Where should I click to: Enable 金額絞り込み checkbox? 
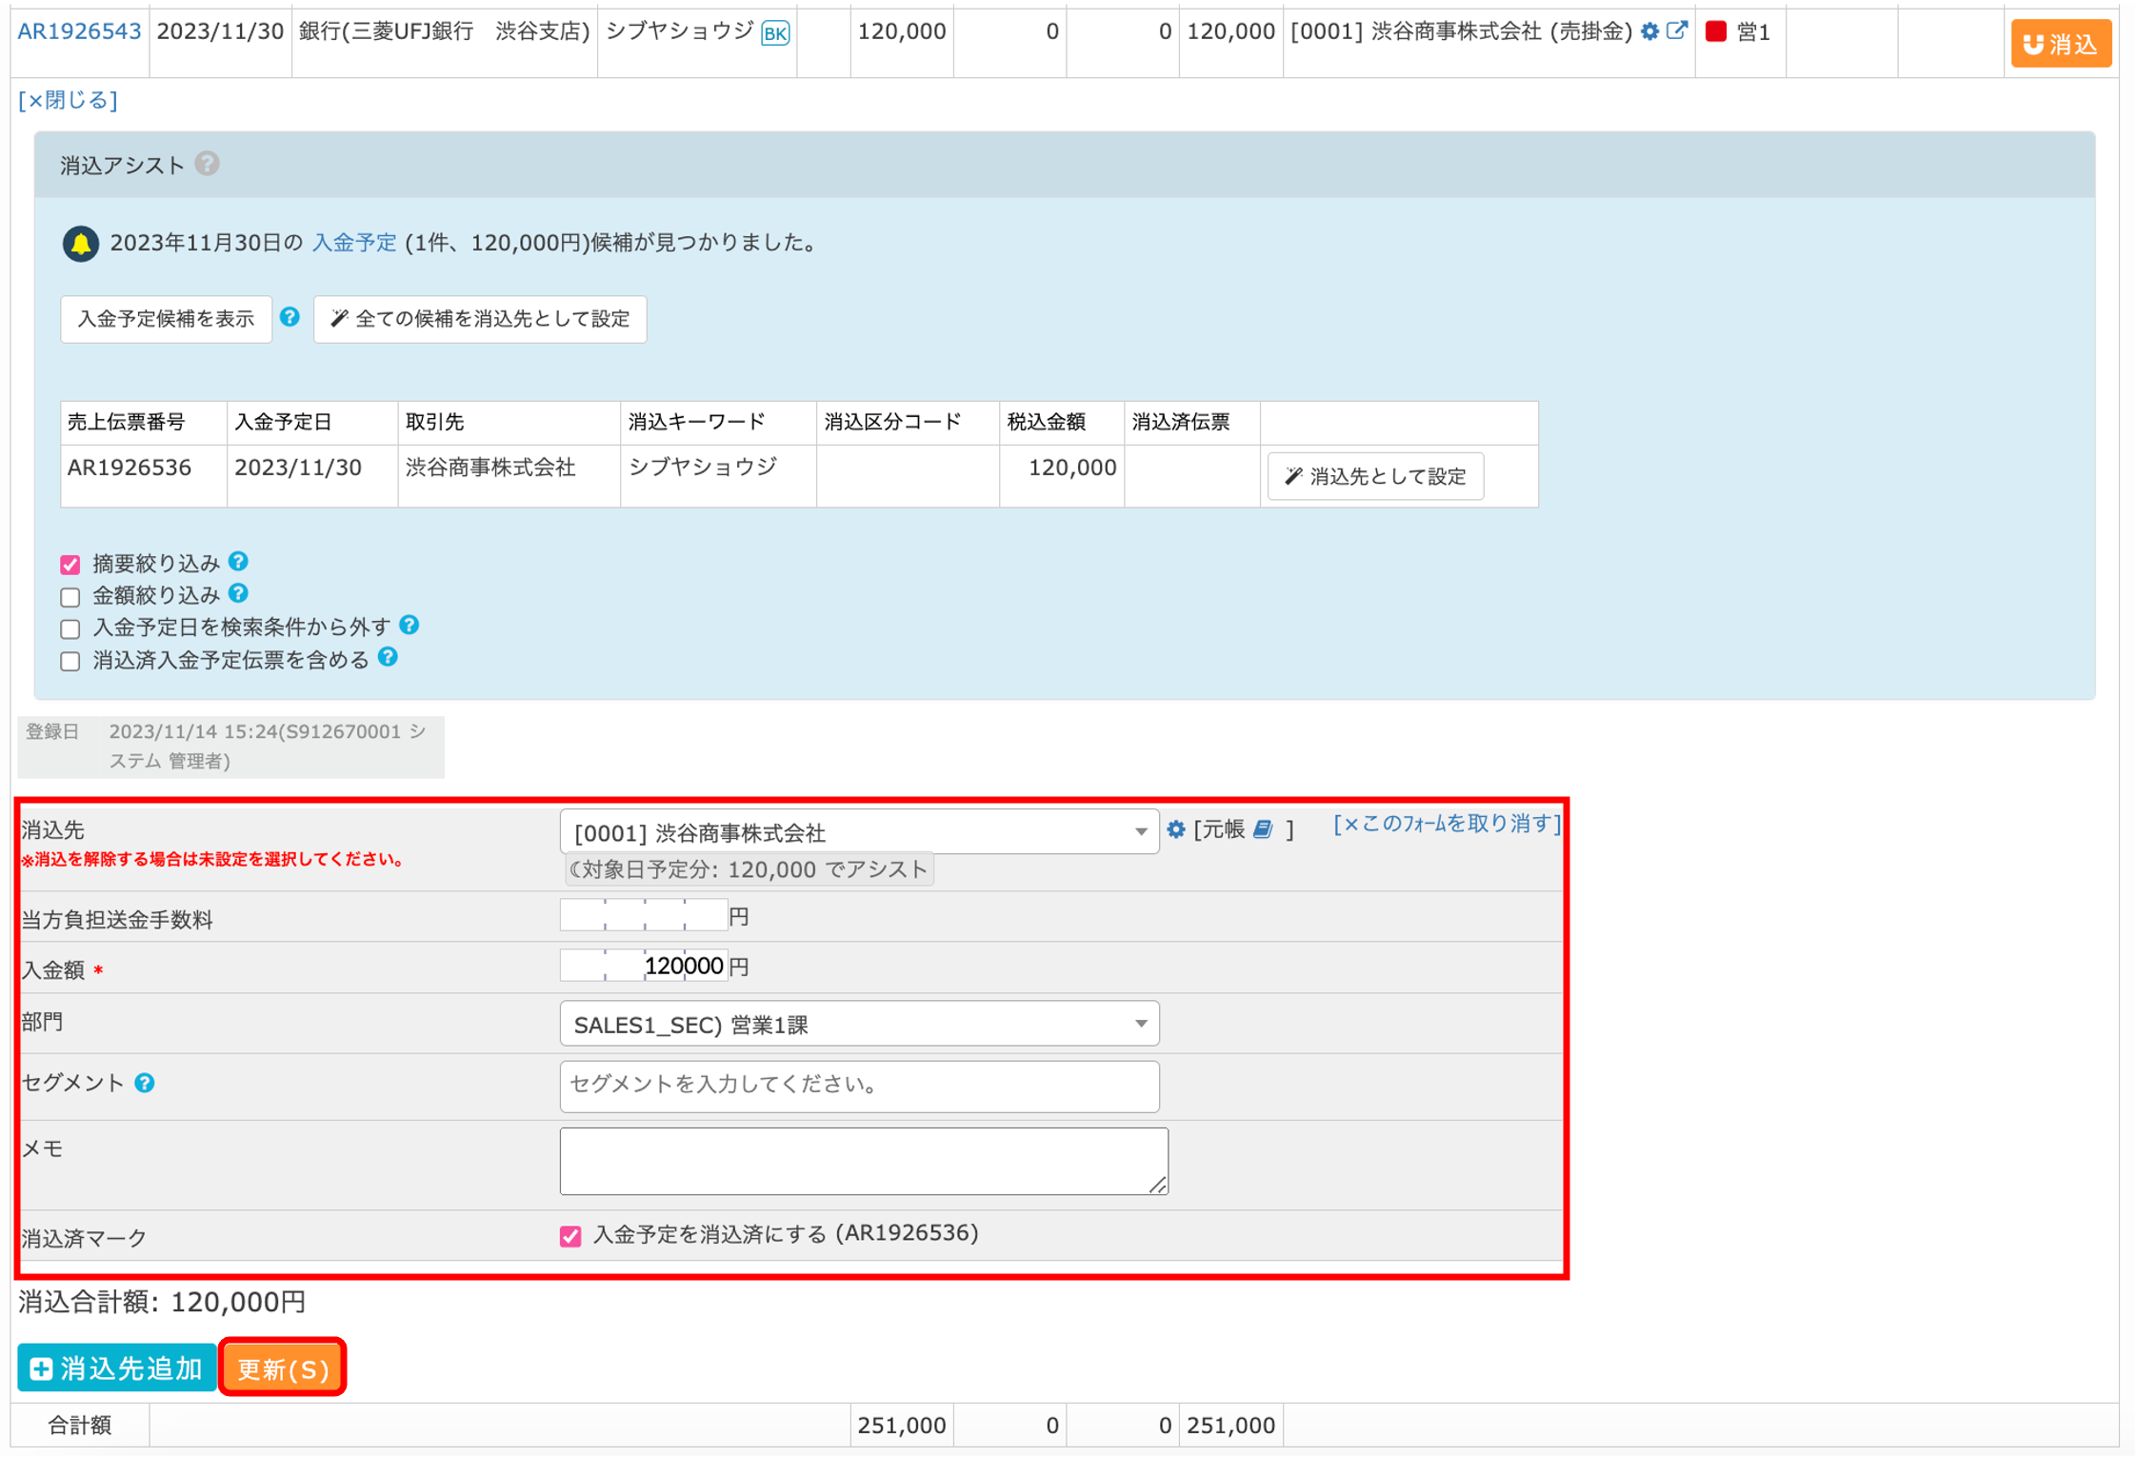[70, 597]
